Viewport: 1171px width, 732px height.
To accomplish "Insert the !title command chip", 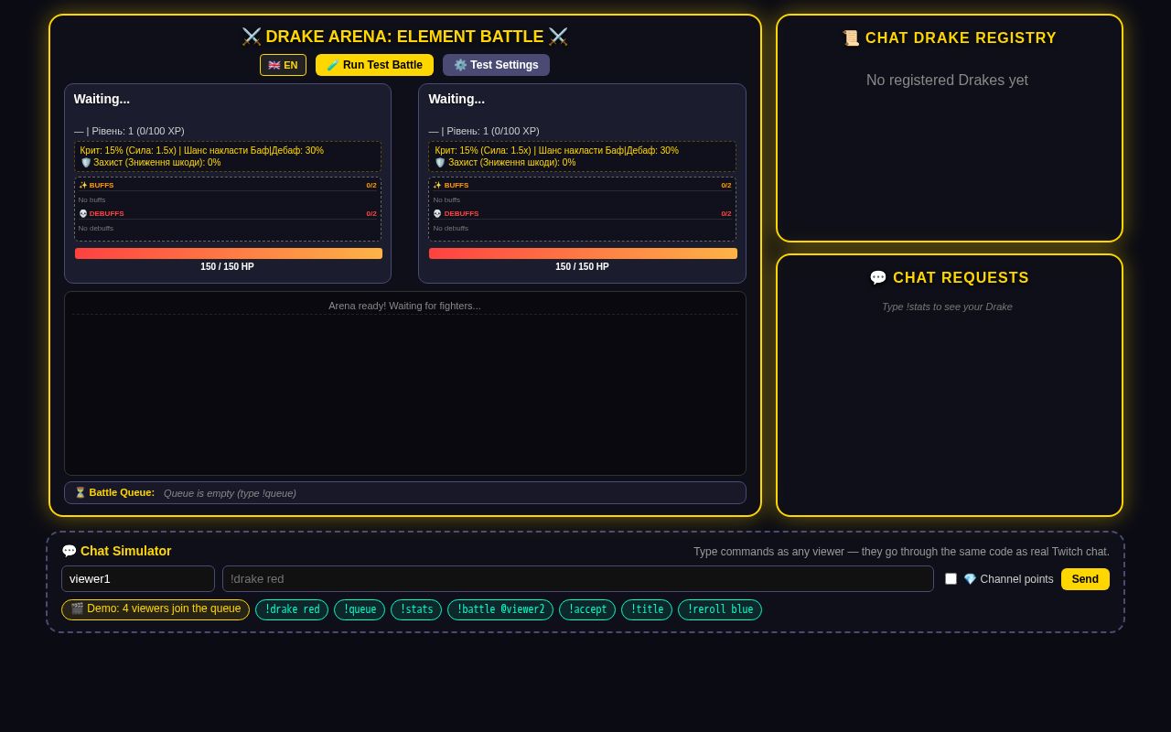I will click(647, 609).
